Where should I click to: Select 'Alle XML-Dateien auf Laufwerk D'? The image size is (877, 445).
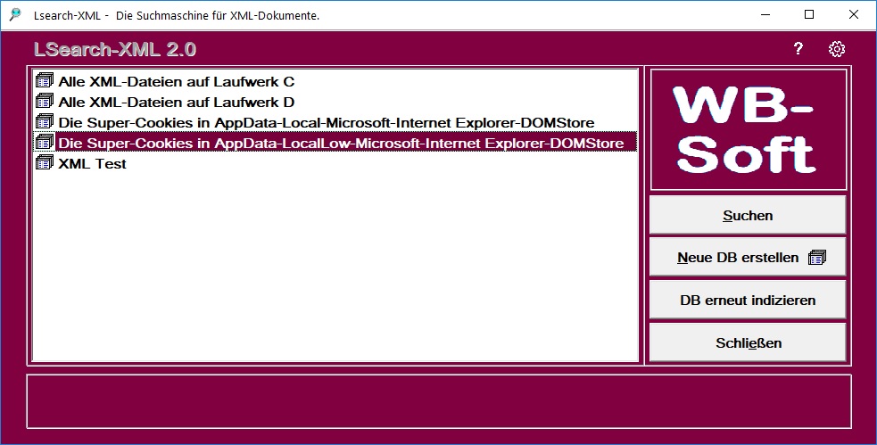point(176,102)
